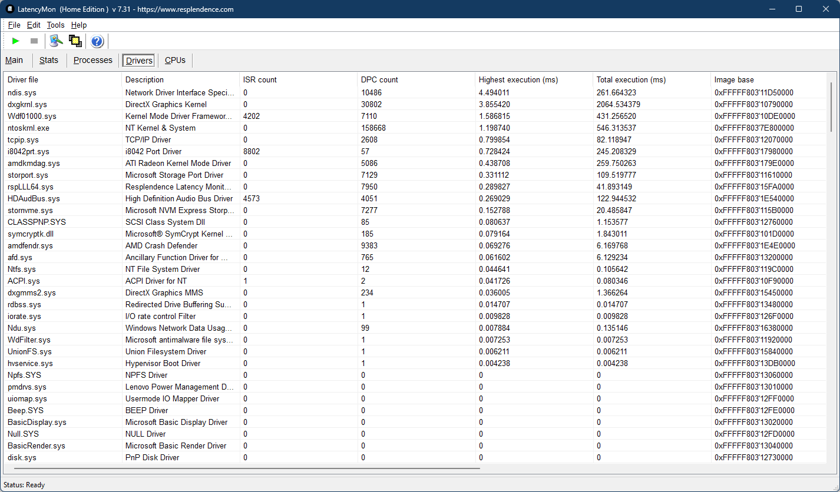Screen dimensions: 840x492
Task: Click the overlapping yellow squares toolbar icon
Action: pos(75,41)
